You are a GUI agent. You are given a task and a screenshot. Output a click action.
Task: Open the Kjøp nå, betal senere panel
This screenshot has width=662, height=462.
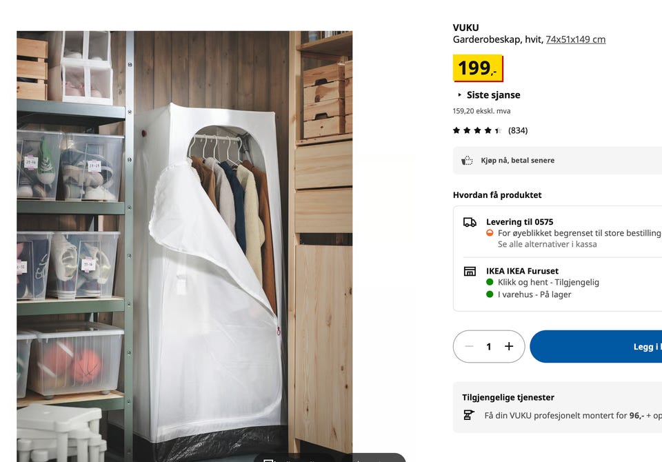click(557, 161)
